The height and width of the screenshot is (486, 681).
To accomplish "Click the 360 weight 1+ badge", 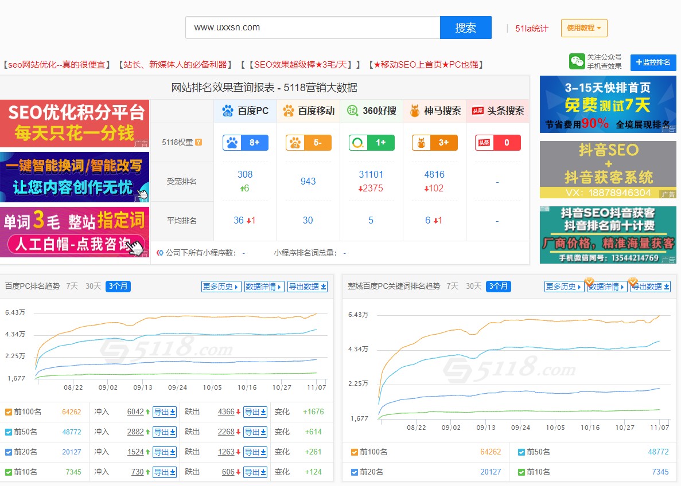I will coord(372,143).
